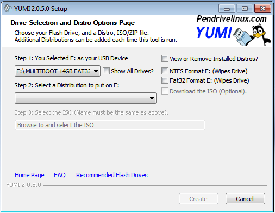Image resolution: width=275 pixels, height=213 pixels.
Task: Click Step 3 Select the ISO label
Action: (91, 112)
